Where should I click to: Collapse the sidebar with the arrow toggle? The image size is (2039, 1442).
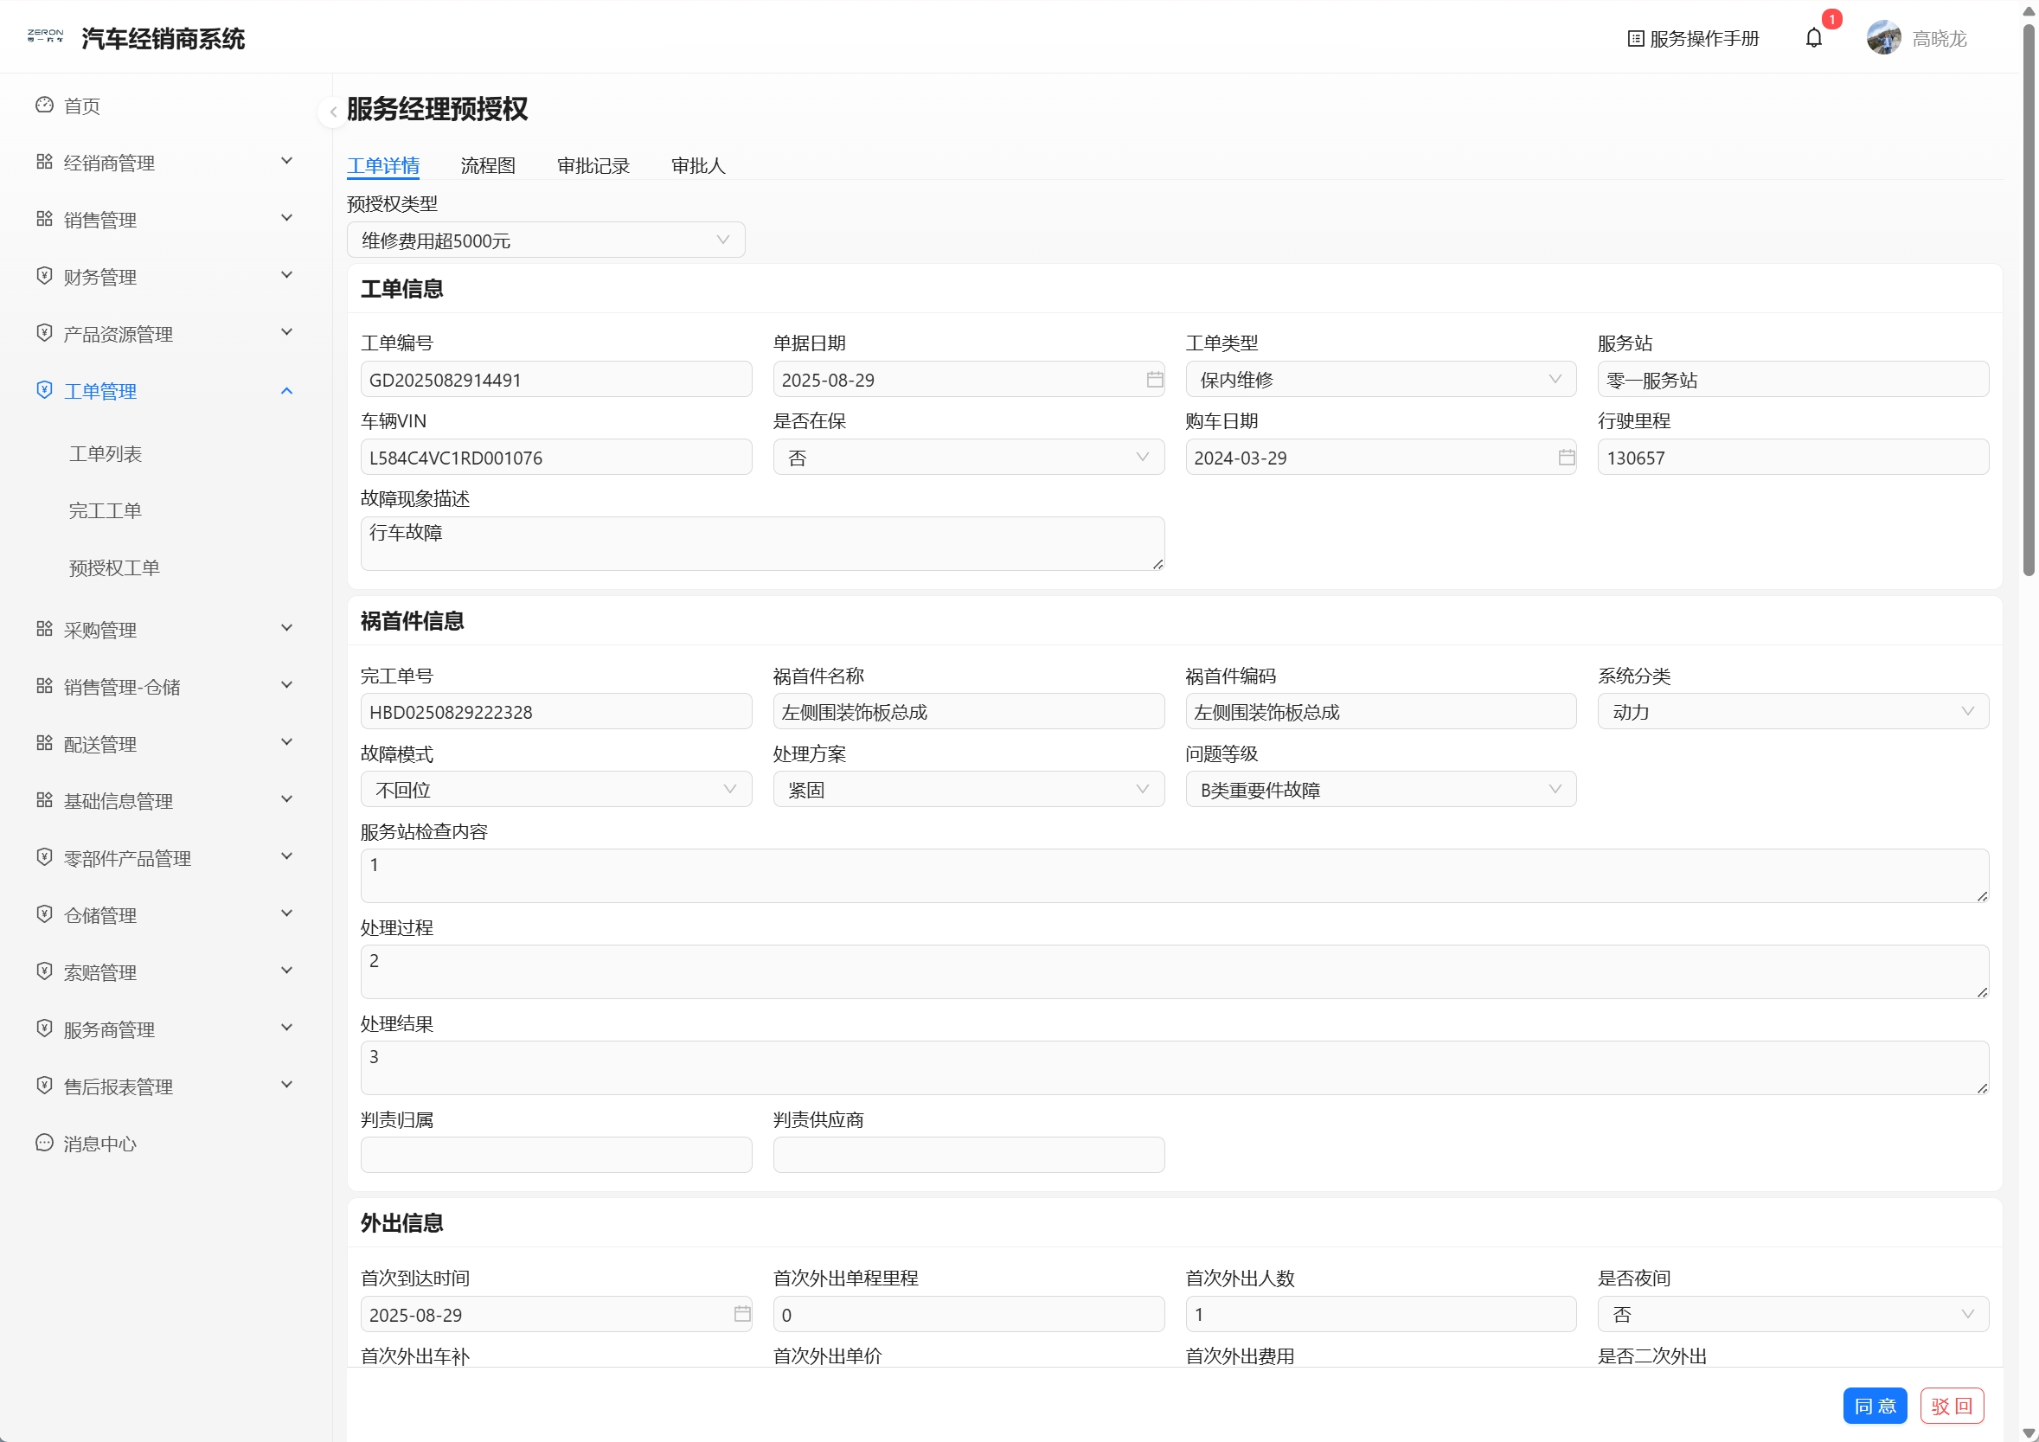pos(333,112)
